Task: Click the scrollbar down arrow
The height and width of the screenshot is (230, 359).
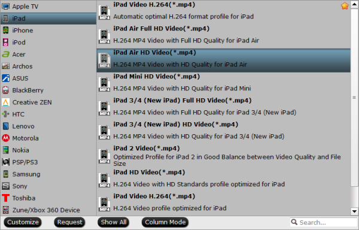Action: click(x=354, y=211)
